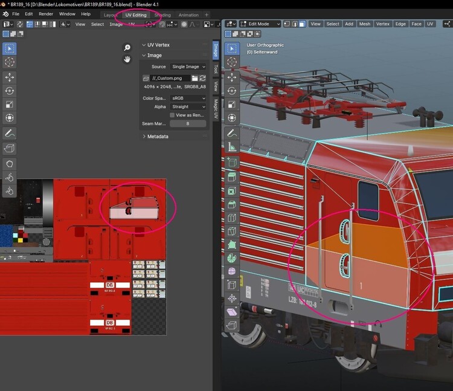The image size is (453, 391).
Task: Choose the Spin tool in the 3D viewport
Action: point(232,257)
